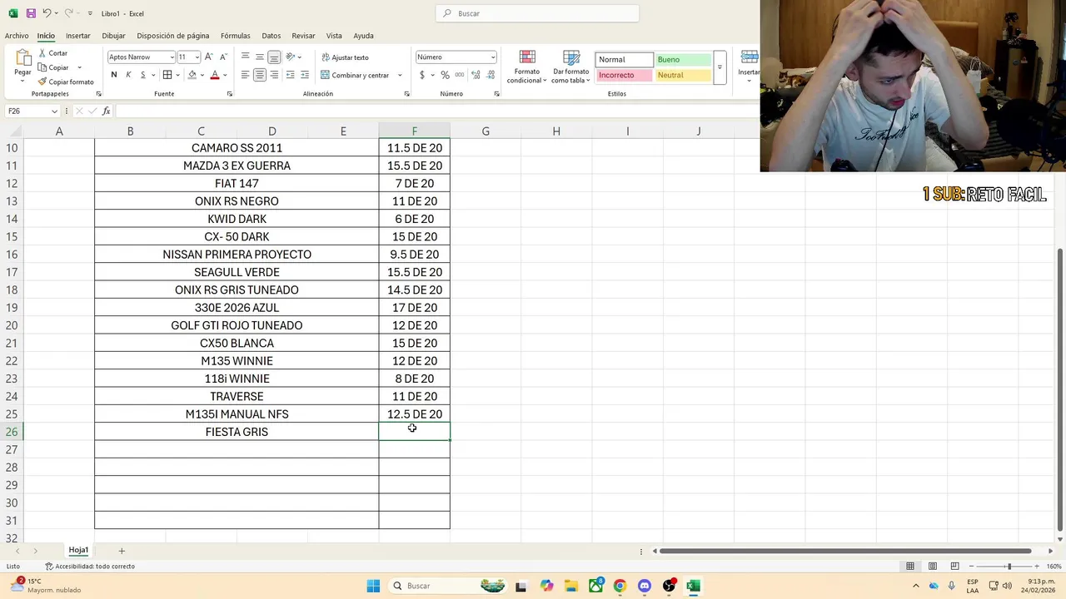
Task: Open the Name Box dropdown
Action: 55,111
